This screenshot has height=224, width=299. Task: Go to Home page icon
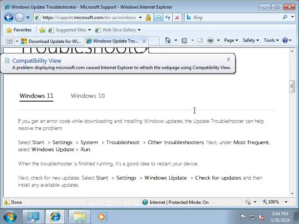pos(167,40)
